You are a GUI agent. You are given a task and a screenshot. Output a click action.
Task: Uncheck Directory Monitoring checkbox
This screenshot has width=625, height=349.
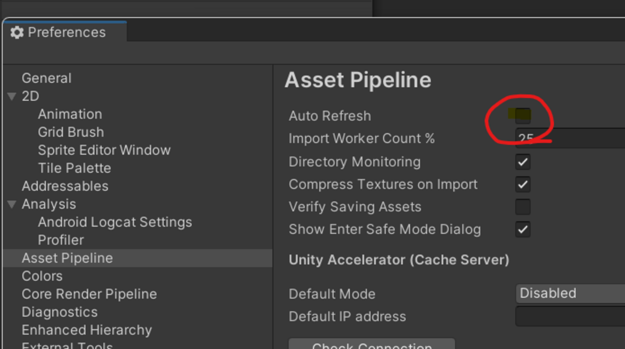click(x=523, y=162)
